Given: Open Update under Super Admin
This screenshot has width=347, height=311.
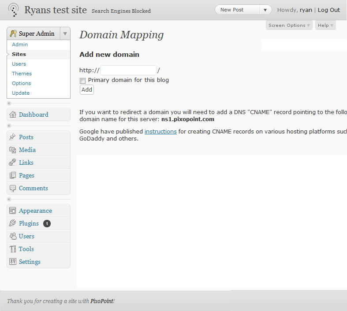Looking at the screenshot, I should point(21,93).
